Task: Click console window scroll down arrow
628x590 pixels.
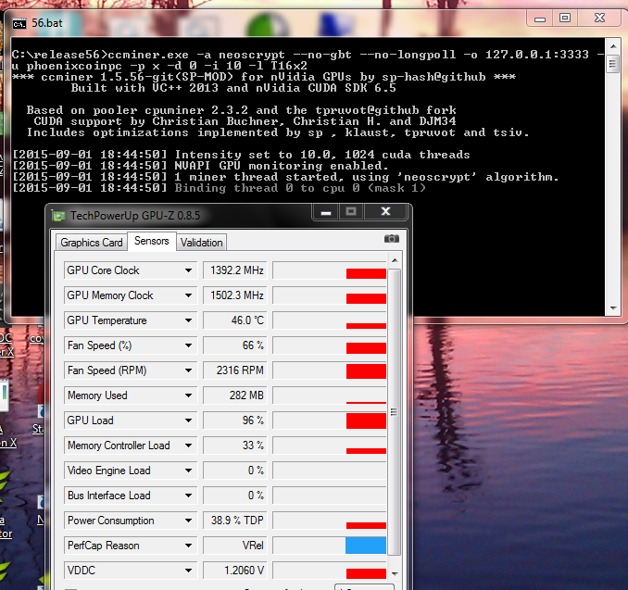Action: point(613,308)
